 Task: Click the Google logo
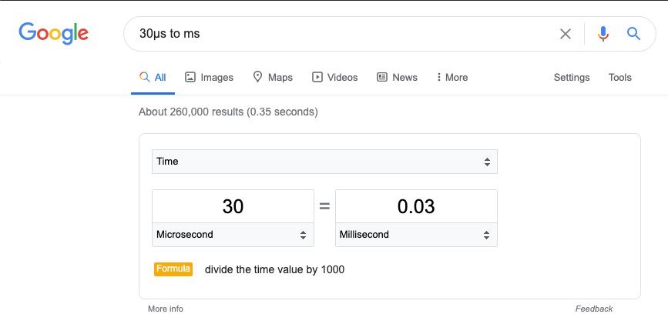point(54,34)
